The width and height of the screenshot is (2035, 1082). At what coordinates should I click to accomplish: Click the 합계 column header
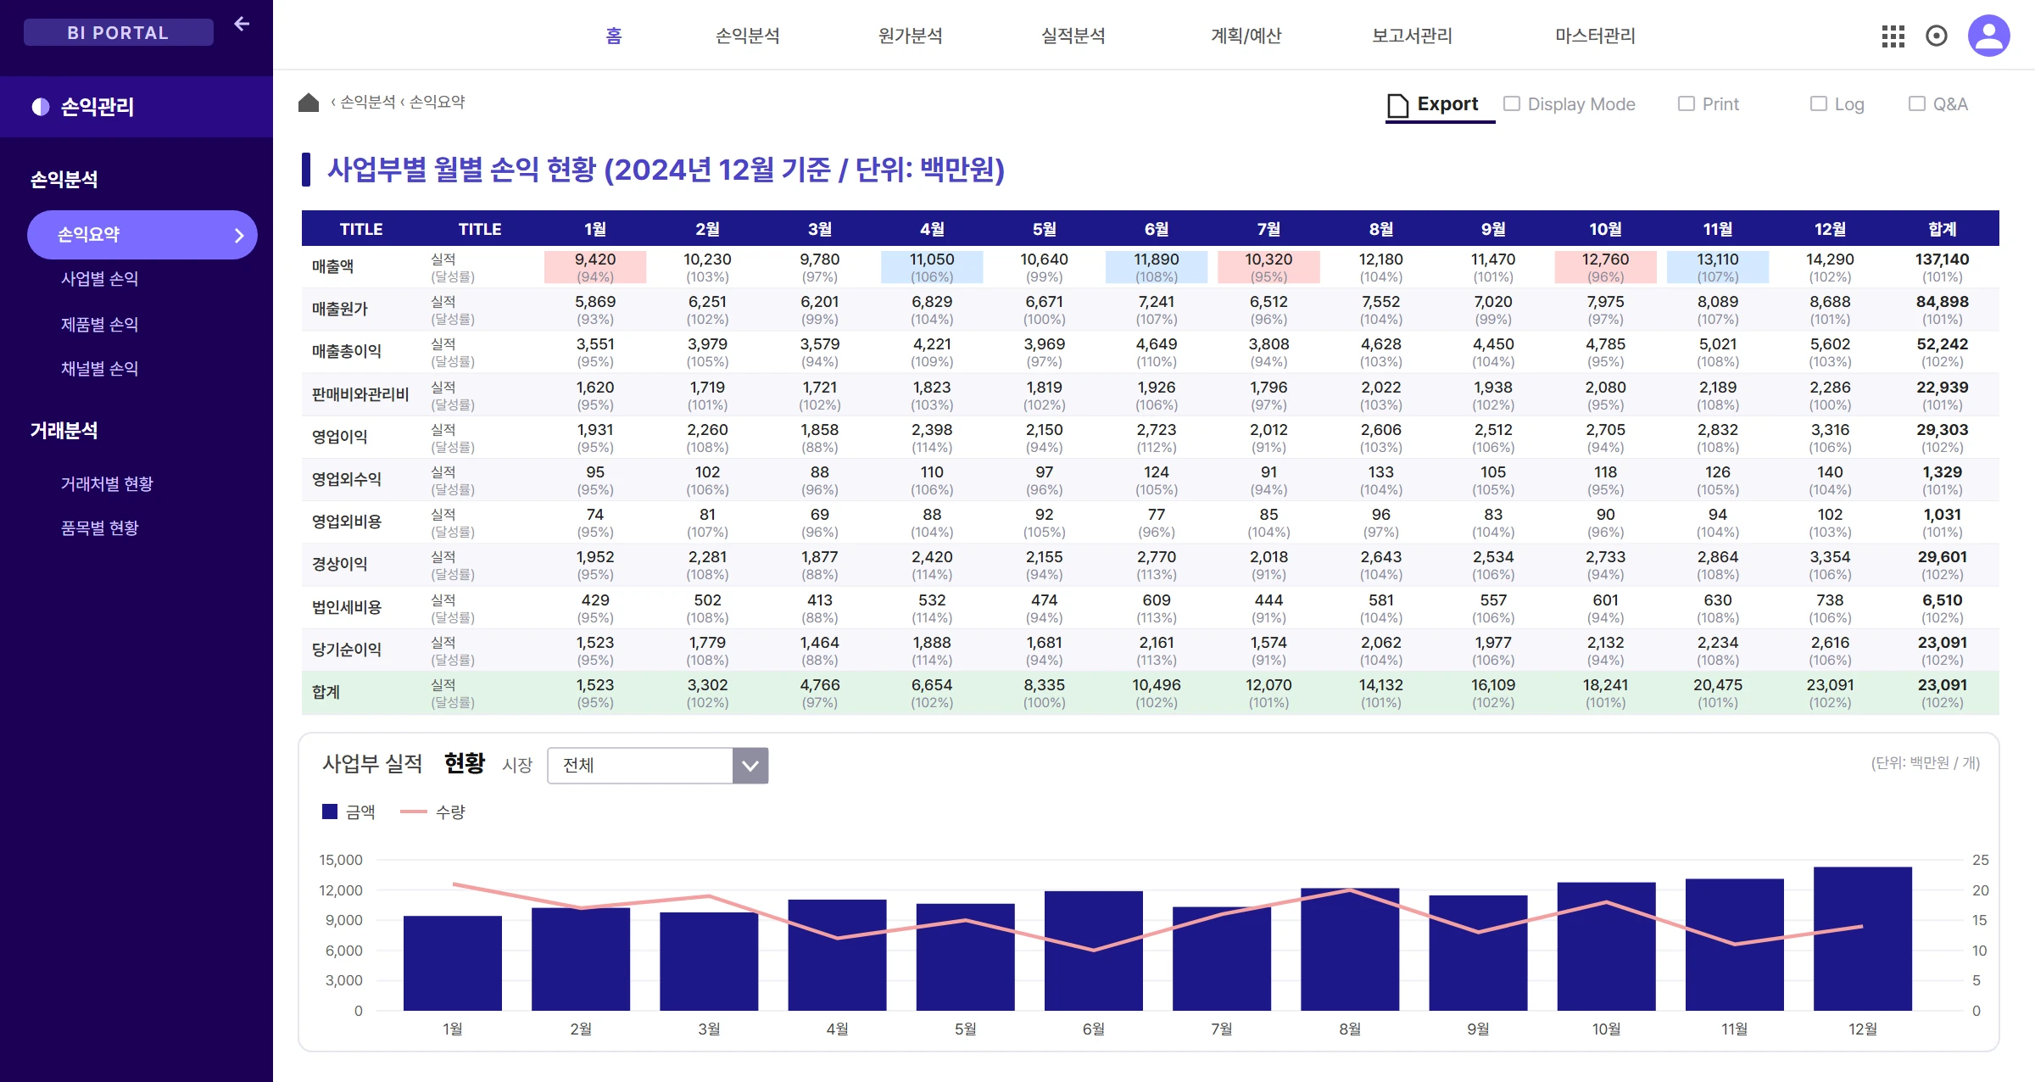tap(1942, 229)
